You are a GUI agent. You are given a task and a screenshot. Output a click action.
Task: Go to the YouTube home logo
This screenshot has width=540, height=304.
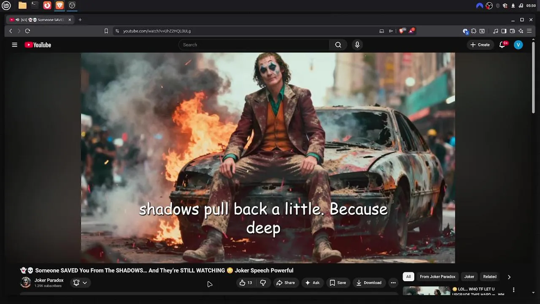click(x=38, y=45)
